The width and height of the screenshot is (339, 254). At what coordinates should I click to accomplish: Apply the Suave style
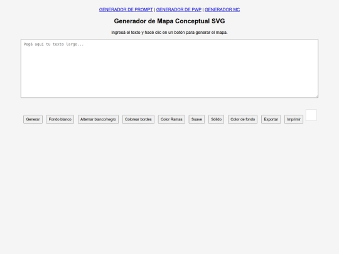click(x=196, y=119)
